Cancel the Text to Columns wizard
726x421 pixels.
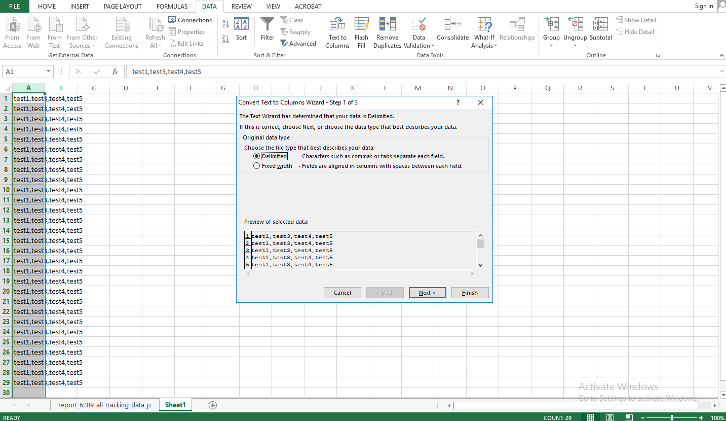click(342, 293)
